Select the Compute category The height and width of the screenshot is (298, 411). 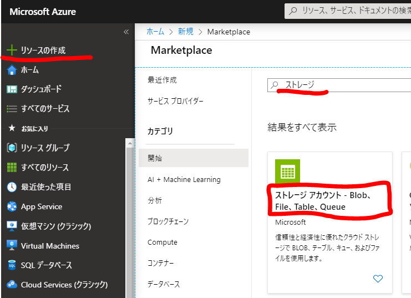[163, 242]
